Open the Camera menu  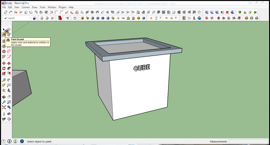coord(26,7)
